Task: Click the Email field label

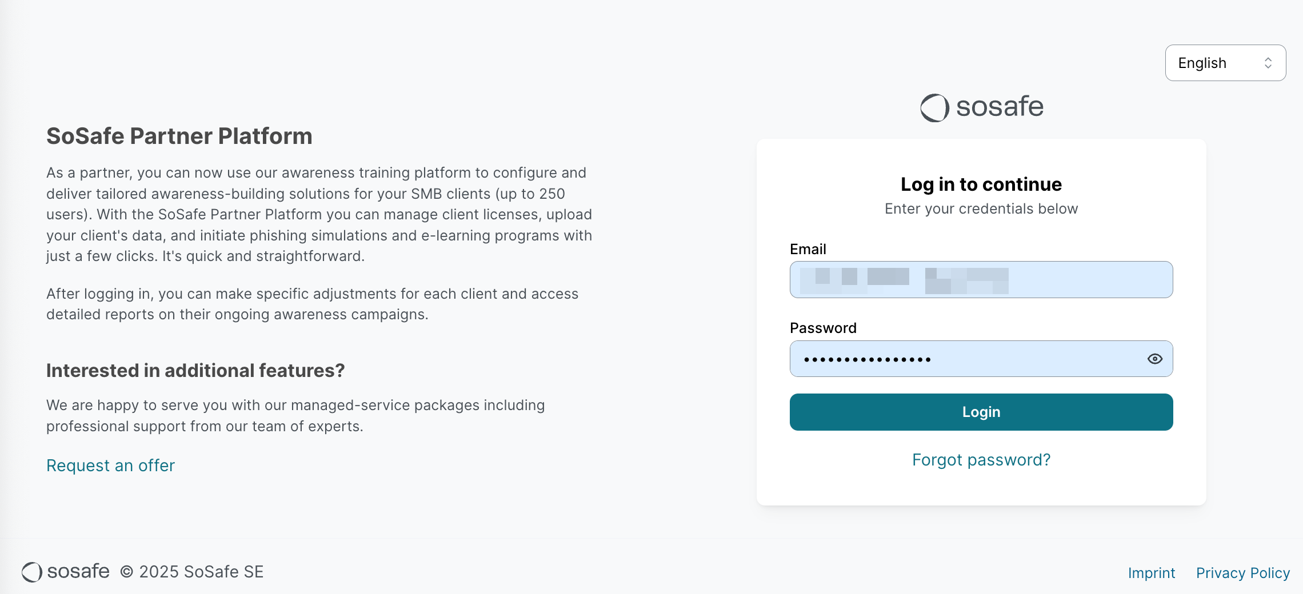Action: tap(808, 249)
